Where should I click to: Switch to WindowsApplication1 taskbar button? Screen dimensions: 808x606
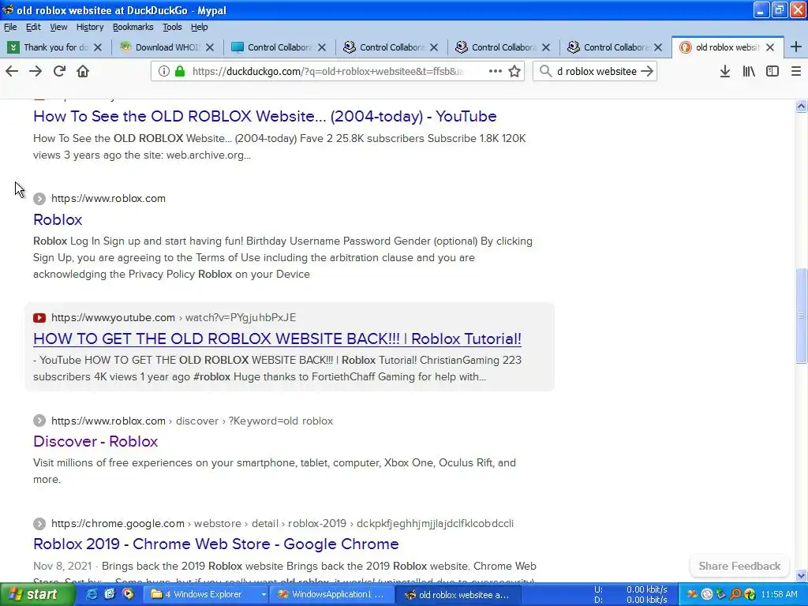(332, 595)
